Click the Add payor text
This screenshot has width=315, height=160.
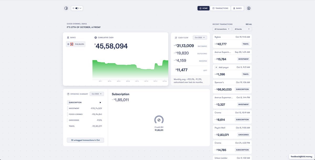(224, 67)
